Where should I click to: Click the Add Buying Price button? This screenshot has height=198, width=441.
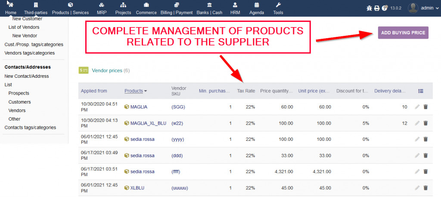pos(403,33)
